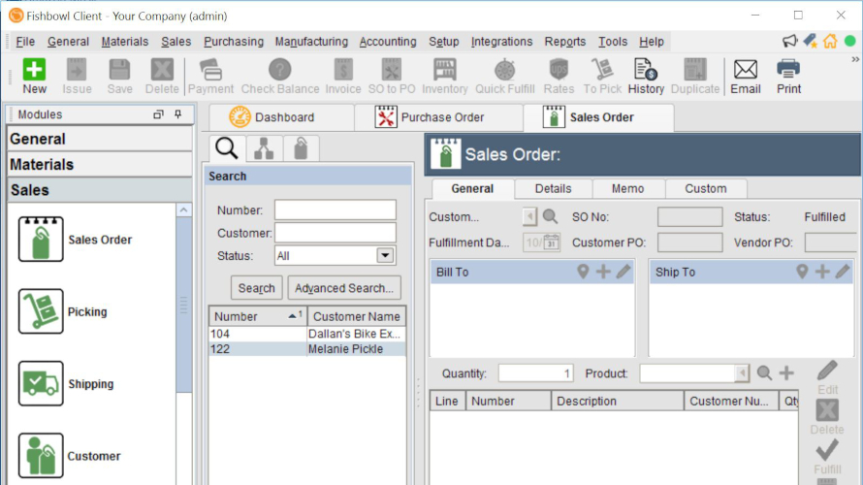The image size is (863, 485).
Task: Open the Reports menu
Action: point(564,42)
